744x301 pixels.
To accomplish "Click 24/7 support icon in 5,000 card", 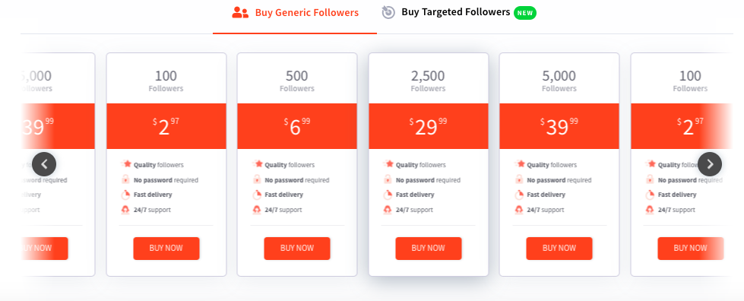I will coord(519,209).
